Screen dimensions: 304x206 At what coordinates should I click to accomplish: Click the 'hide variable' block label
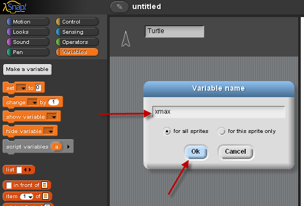(x=24, y=131)
